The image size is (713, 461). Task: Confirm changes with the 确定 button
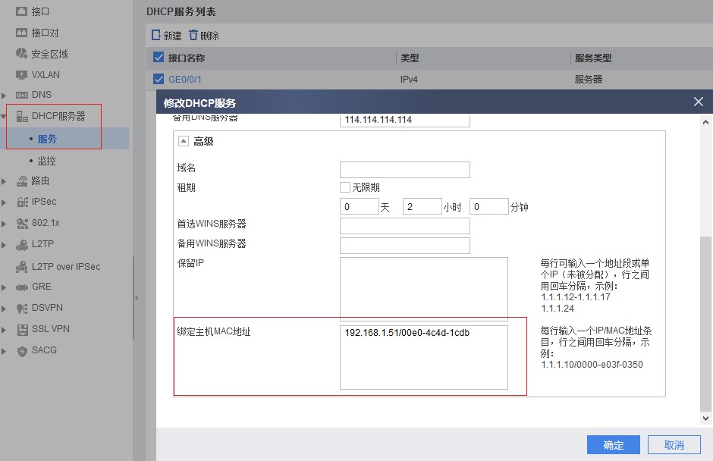[613, 444]
